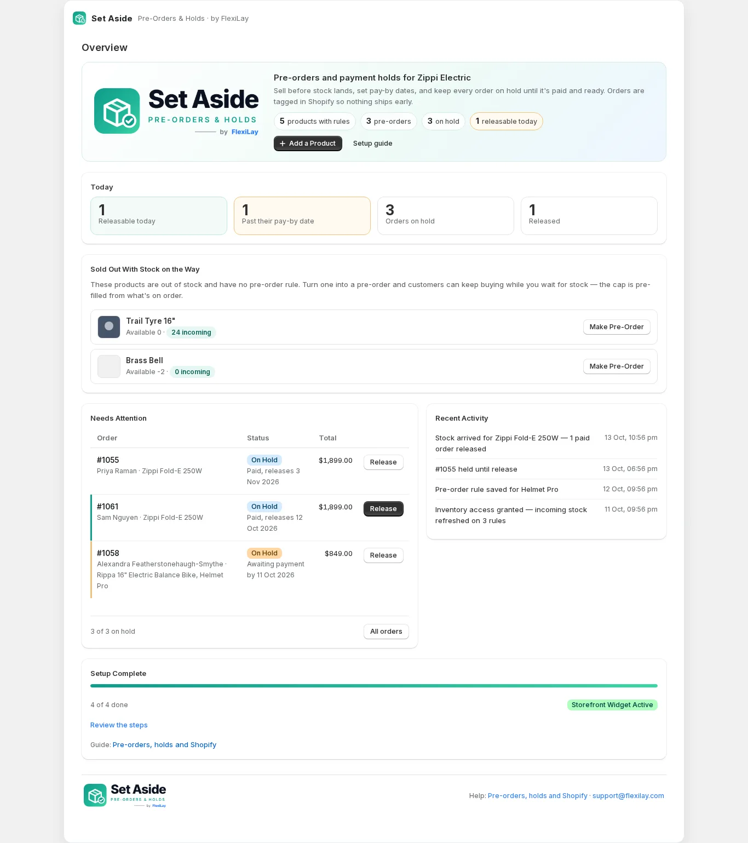Open footer help link Pre-orders, holds and Shopify
The height and width of the screenshot is (843, 748).
(x=537, y=796)
